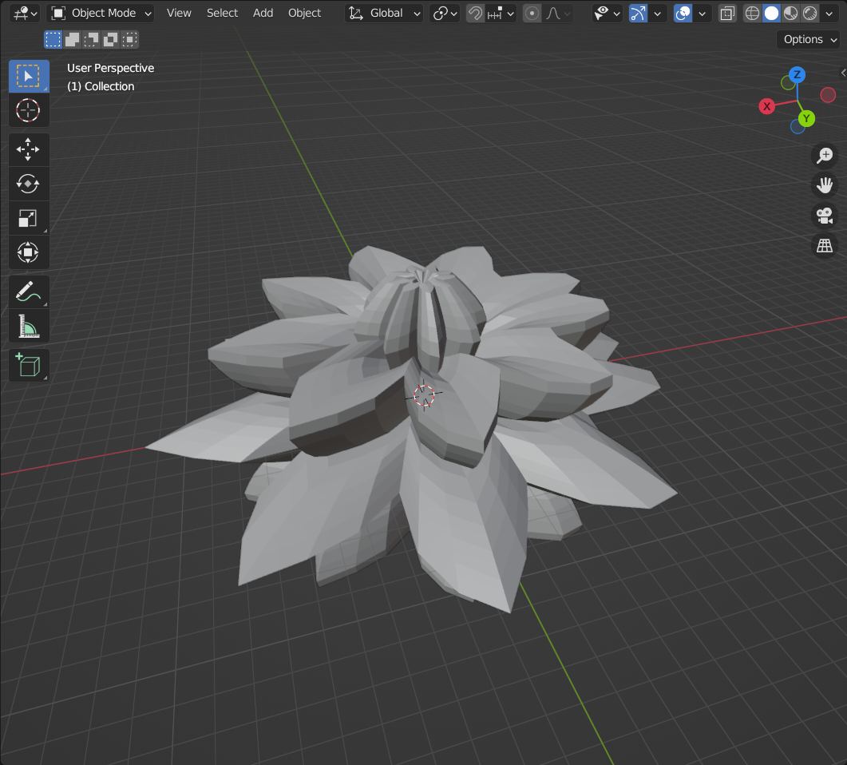847x765 pixels.
Task: Expand the sidebar with edge arrow
Action: 843,73
